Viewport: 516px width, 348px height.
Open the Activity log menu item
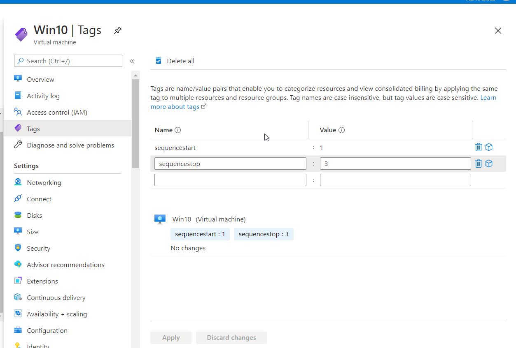click(x=43, y=96)
